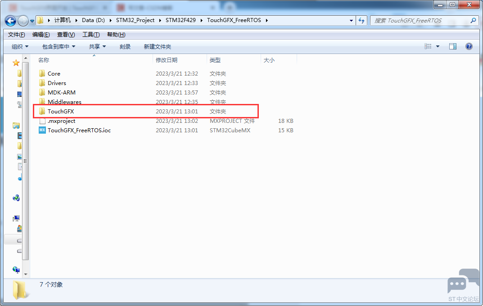Click the TouchGFX_FreeRTOS.ioc file name

pos(79,130)
